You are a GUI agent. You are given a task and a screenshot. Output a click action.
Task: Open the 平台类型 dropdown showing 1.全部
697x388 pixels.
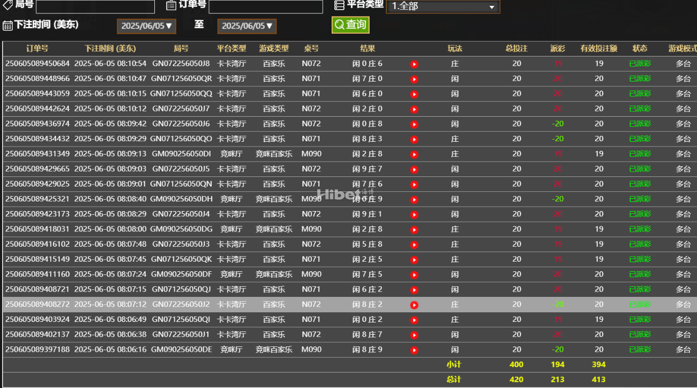(x=442, y=6)
